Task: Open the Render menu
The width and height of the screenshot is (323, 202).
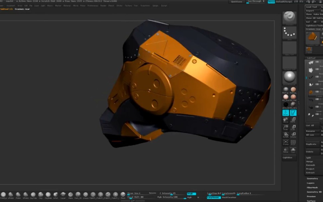Action: (x=103, y=6)
